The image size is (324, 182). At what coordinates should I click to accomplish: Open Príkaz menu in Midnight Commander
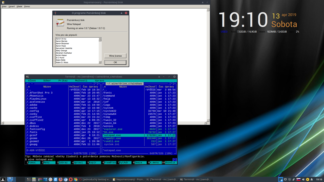(x=63, y=81)
